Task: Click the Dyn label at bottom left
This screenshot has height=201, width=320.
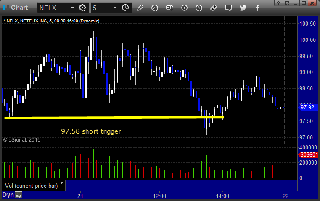Action: [8, 195]
